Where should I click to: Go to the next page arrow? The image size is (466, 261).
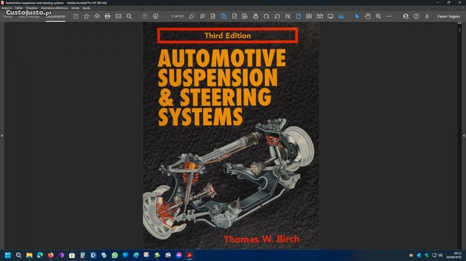(155, 16)
